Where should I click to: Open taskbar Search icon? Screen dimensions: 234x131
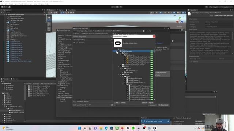(x=85, y=128)
